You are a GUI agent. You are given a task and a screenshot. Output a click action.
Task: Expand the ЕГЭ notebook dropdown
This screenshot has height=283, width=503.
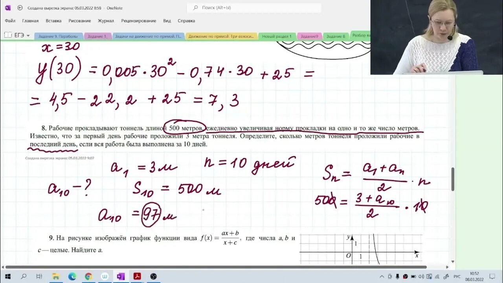coord(28,35)
